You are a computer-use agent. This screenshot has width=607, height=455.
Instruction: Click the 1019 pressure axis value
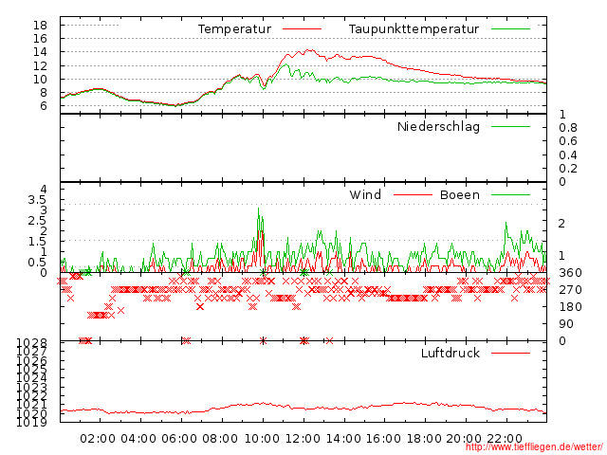[x=31, y=422]
